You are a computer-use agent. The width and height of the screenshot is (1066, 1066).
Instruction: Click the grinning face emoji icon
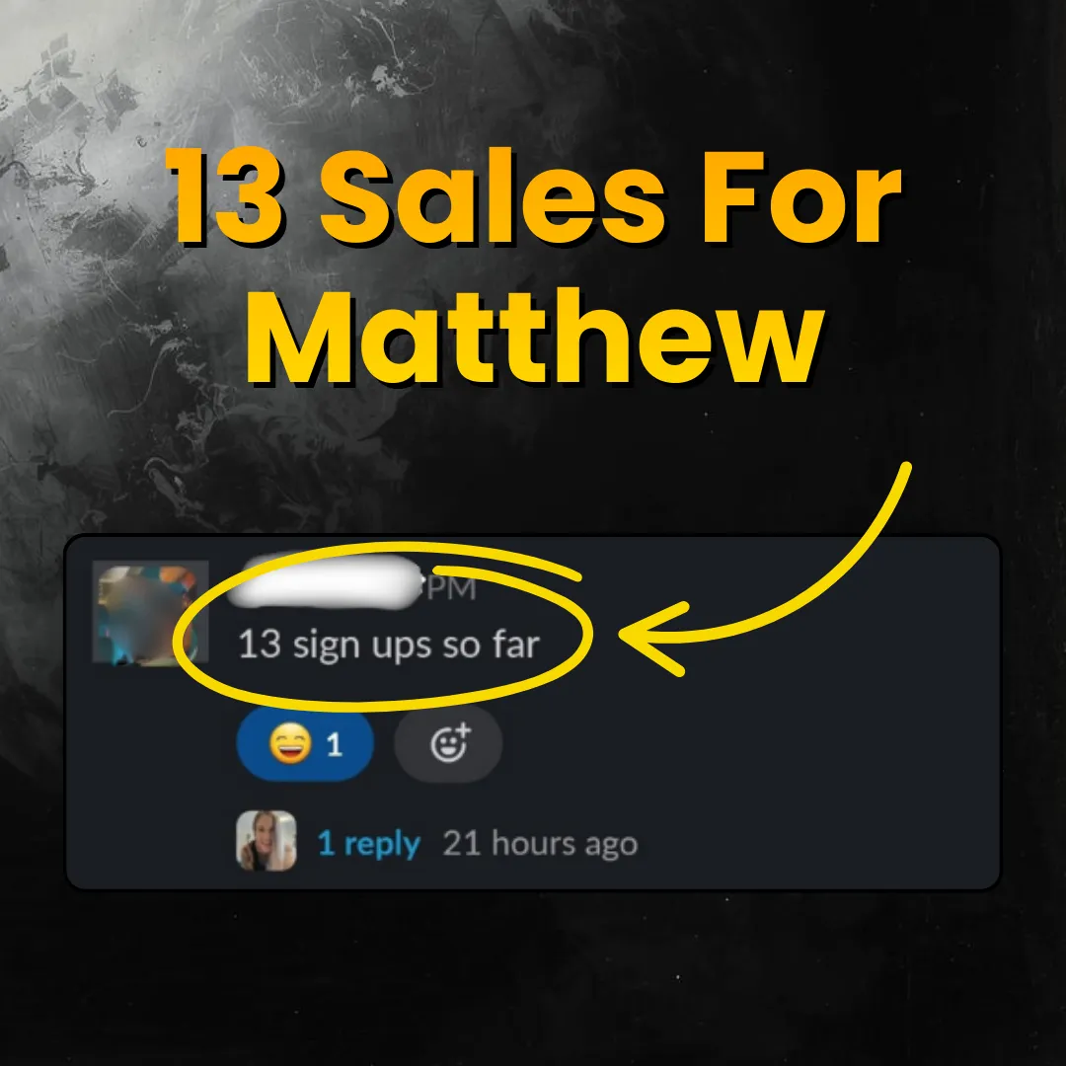[x=290, y=743]
